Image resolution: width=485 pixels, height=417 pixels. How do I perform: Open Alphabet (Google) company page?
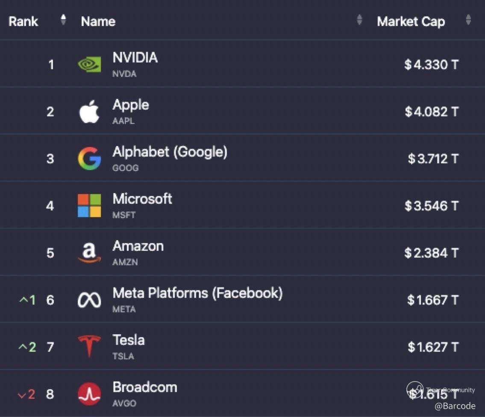170,152
